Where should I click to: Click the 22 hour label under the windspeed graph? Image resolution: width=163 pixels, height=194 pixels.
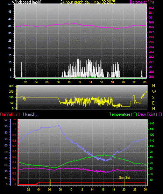tap(134, 82)
